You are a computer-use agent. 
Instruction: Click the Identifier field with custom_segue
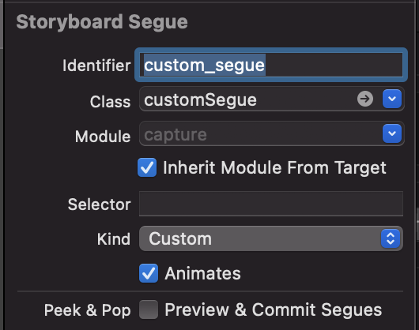coord(271,65)
